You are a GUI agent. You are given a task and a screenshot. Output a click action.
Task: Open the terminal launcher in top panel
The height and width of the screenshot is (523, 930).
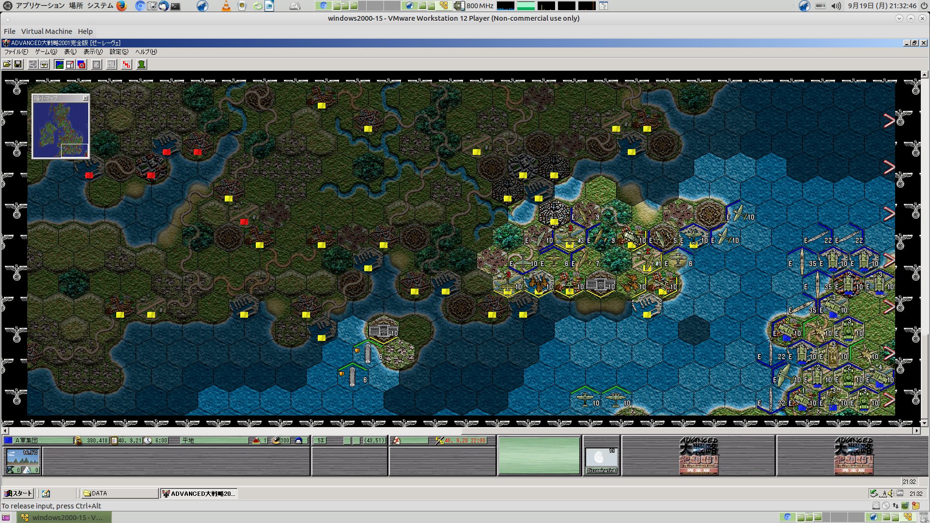175,6
